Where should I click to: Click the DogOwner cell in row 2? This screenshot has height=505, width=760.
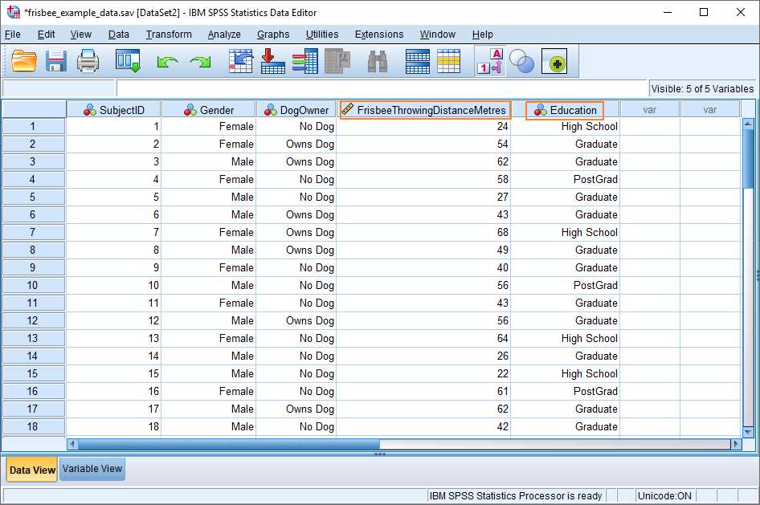[x=296, y=145]
